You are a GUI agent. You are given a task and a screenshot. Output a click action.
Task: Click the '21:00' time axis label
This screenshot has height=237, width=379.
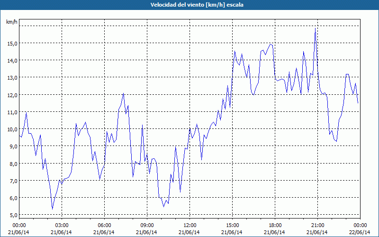317,226
